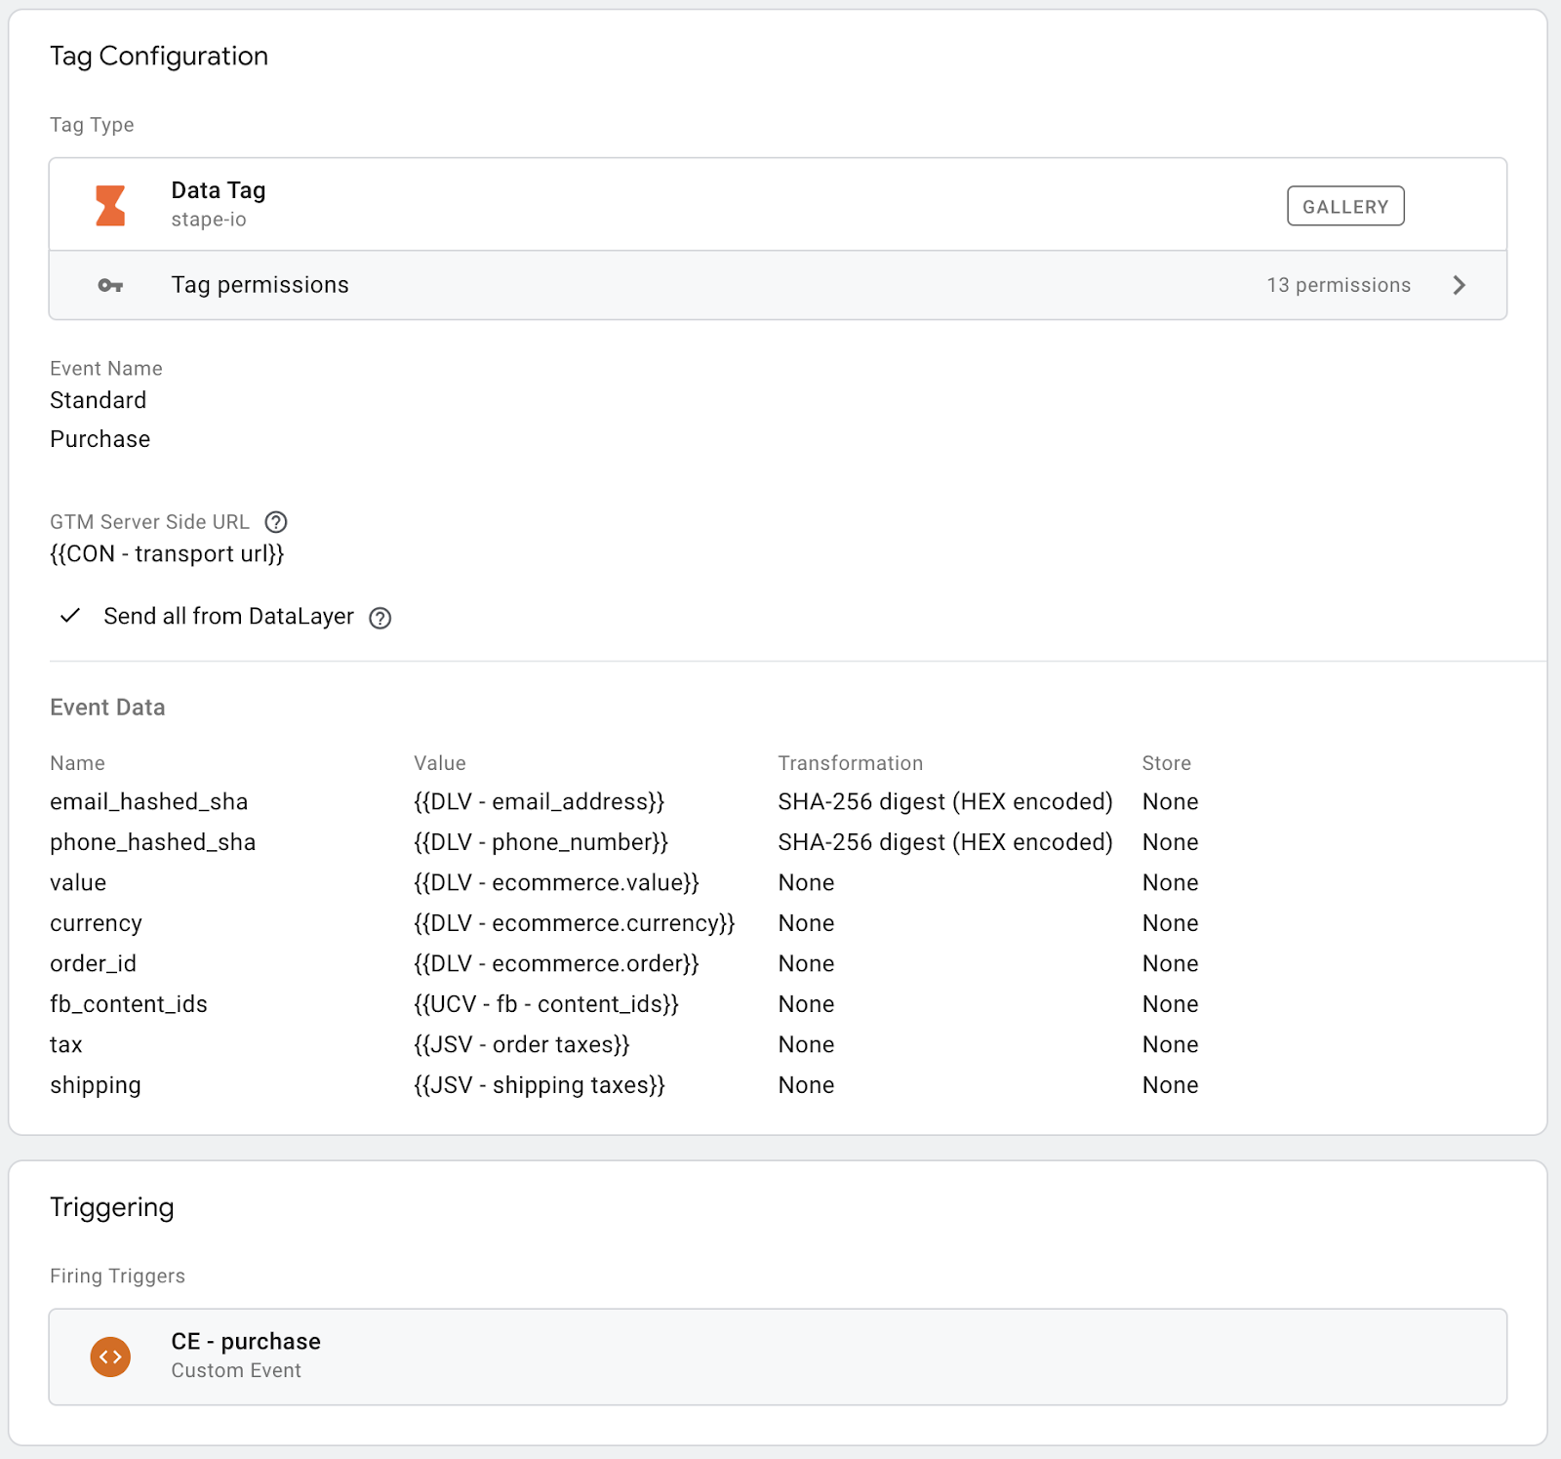Click the Store column header

pyautogui.click(x=1167, y=763)
